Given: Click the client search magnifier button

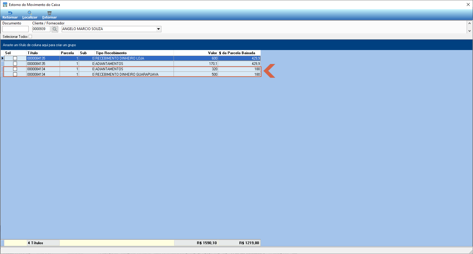Looking at the screenshot, I should point(55,29).
